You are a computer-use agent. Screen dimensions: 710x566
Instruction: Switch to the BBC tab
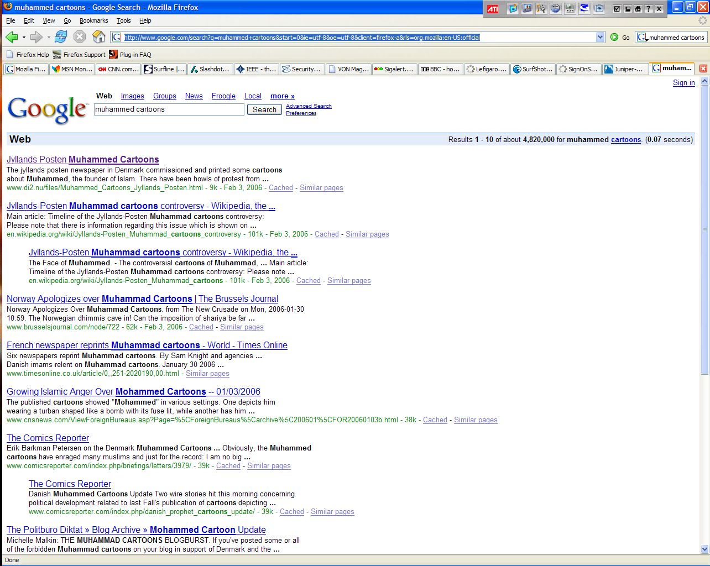[441, 69]
